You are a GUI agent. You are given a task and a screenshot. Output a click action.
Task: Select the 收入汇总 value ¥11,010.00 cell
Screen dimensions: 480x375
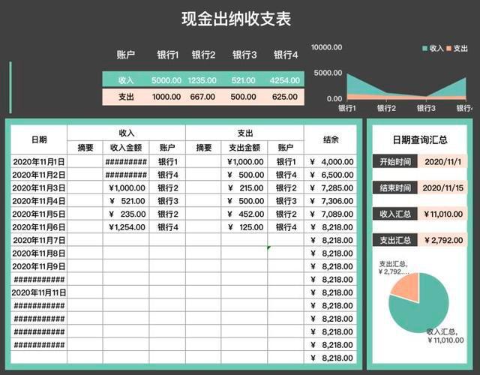coord(442,214)
